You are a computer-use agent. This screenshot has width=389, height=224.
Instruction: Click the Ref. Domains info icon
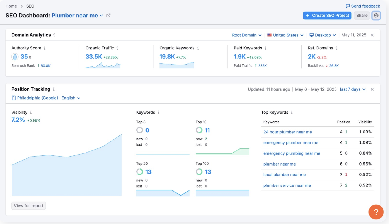pos(336,48)
